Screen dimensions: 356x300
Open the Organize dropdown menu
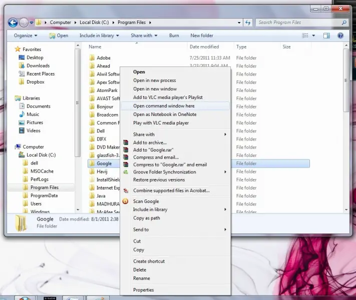[26, 35]
